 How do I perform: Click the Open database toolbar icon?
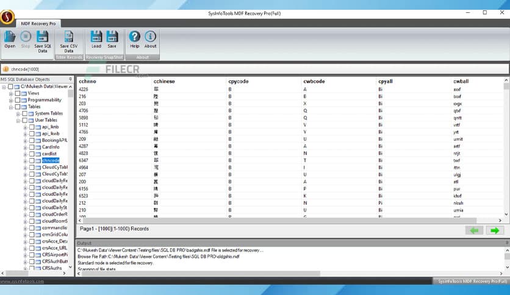coord(10,37)
